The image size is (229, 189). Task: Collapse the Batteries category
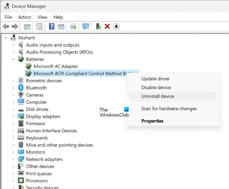tap(13, 59)
